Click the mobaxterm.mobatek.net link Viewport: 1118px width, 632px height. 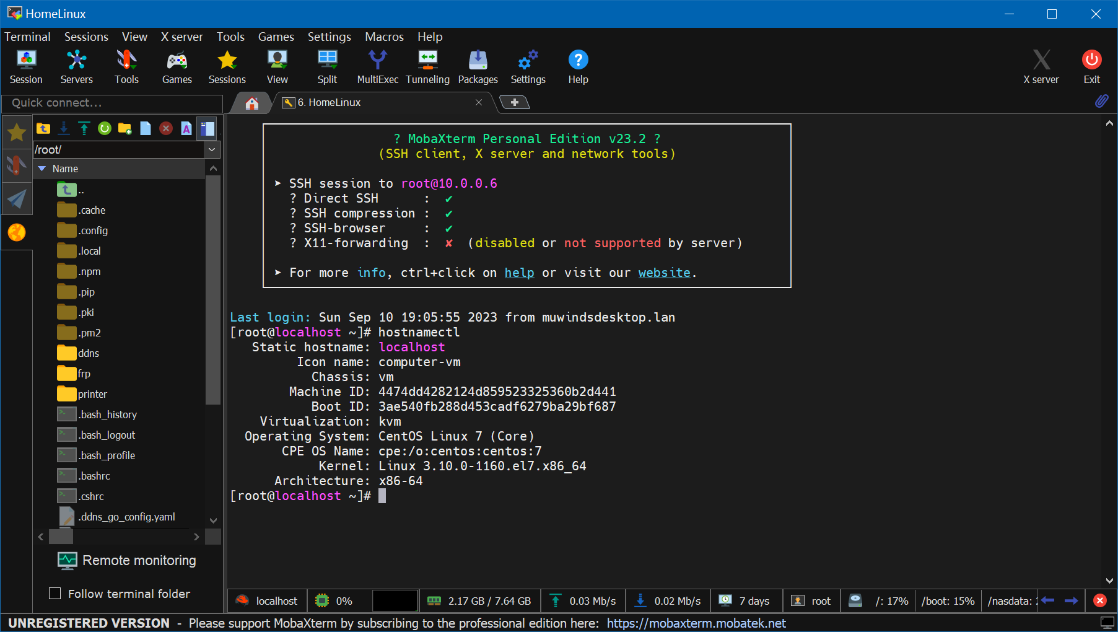(x=696, y=623)
